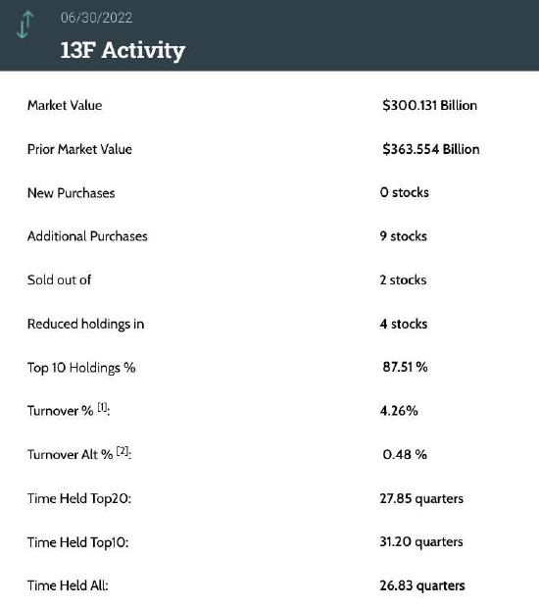Image resolution: width=539 pixels, height=608 pixels.
Task: Click the Time Held All label
Action: [68, 585]
